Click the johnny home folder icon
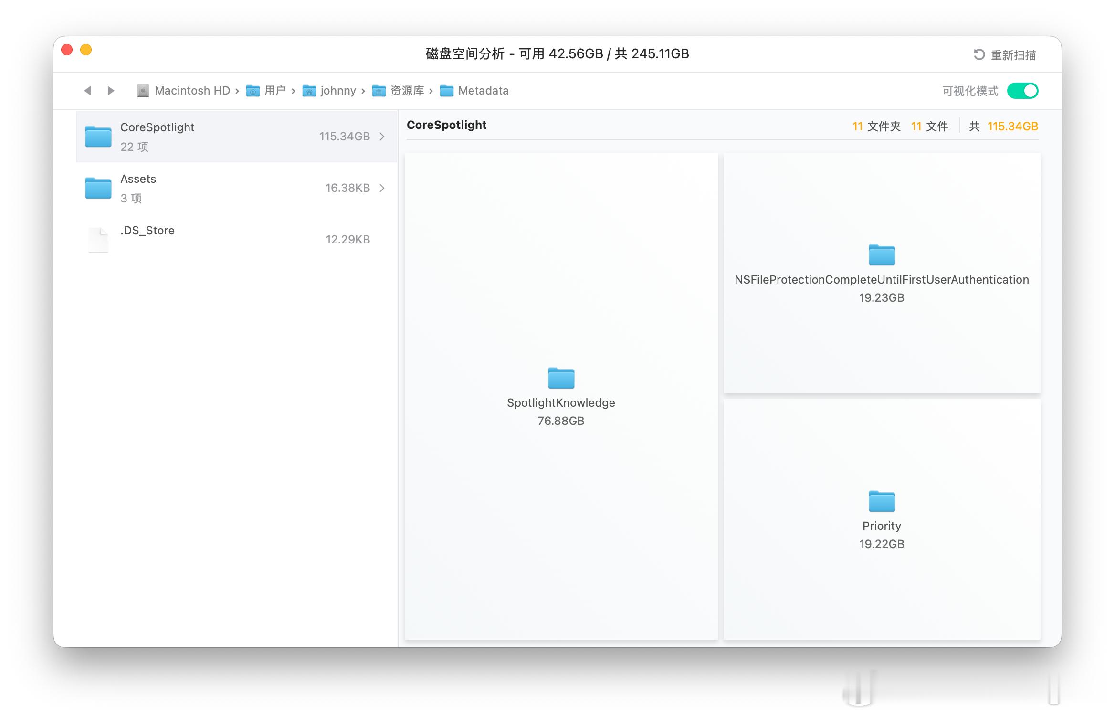 [x=309, y=91]
